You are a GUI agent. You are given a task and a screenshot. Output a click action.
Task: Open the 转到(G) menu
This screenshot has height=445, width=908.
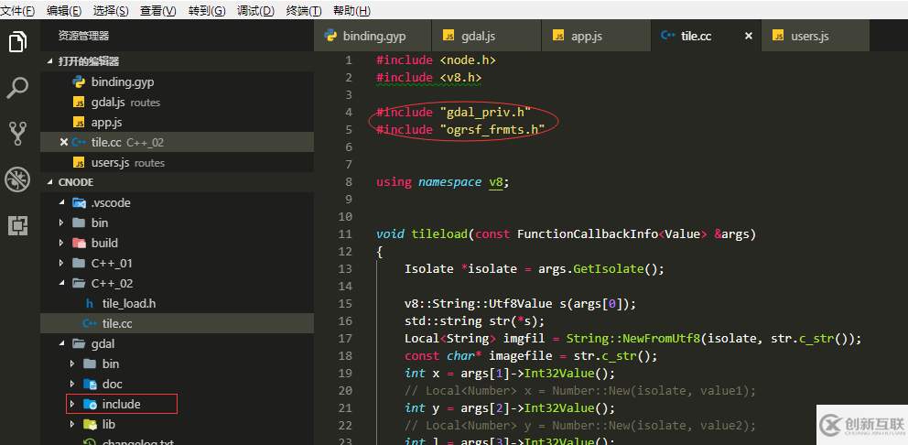pyautogui.click(x=207, y=10)
